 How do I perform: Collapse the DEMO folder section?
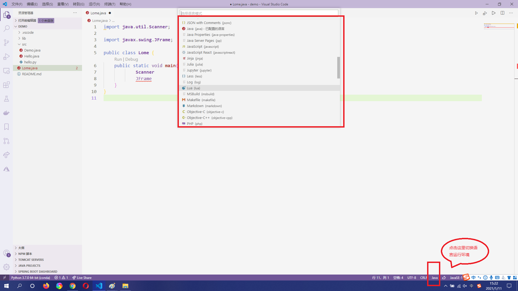click(47, 26)
